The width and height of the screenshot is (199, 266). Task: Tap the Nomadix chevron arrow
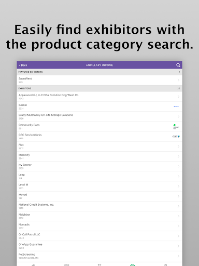[x=178, y=226]
